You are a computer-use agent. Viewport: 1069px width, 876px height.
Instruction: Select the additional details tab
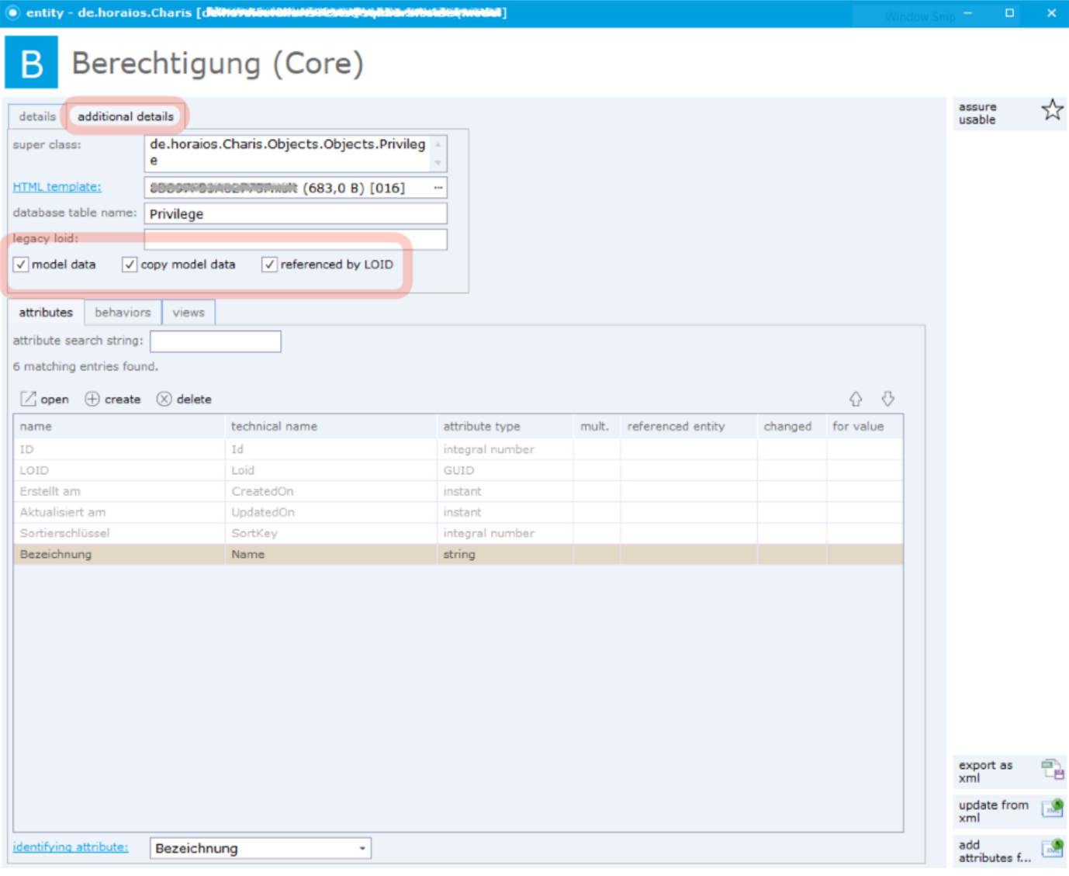click(x=126, y=116)
